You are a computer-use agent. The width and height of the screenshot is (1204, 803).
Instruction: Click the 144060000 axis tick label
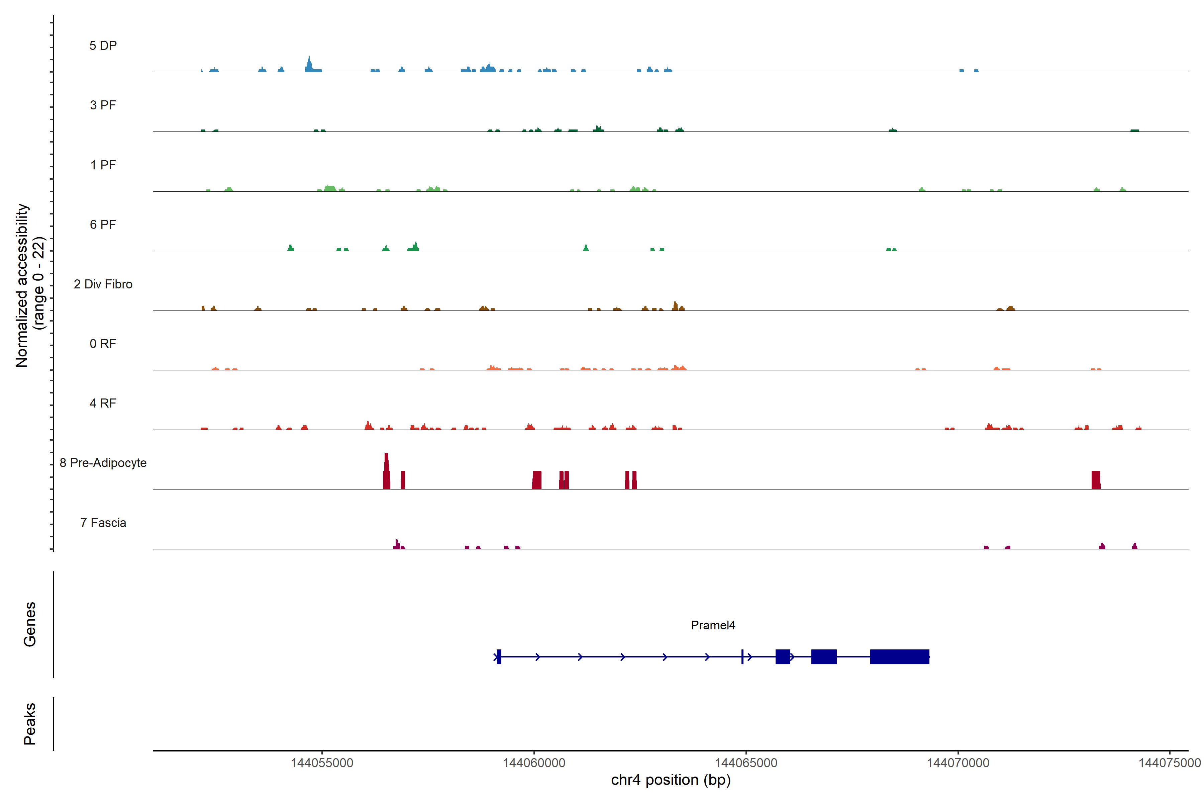[x=534, y=763]
